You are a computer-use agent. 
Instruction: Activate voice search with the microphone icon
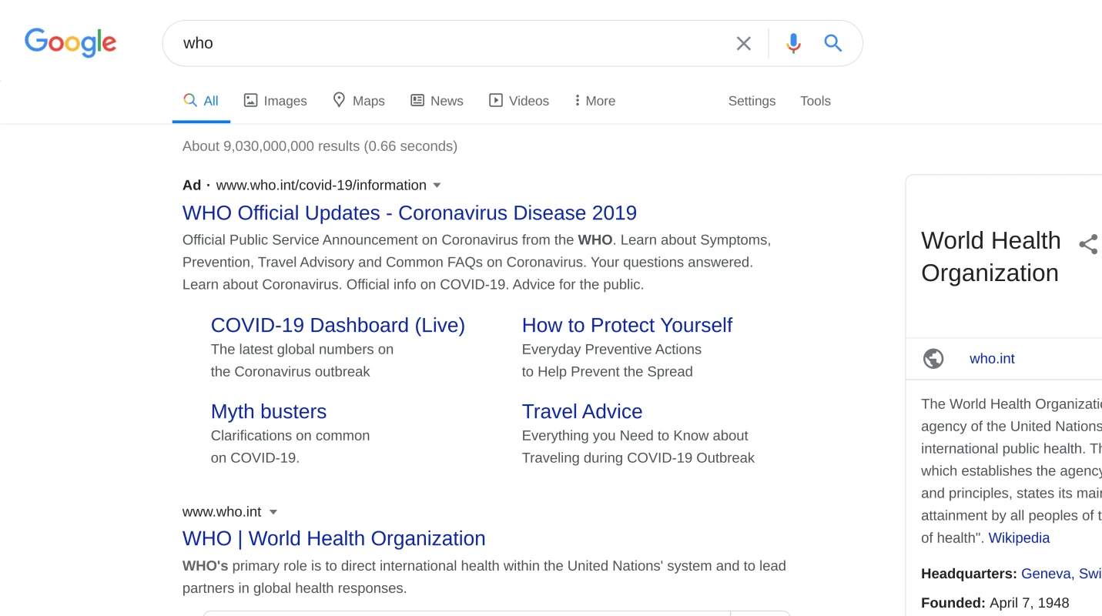click(x=792, y=43)
